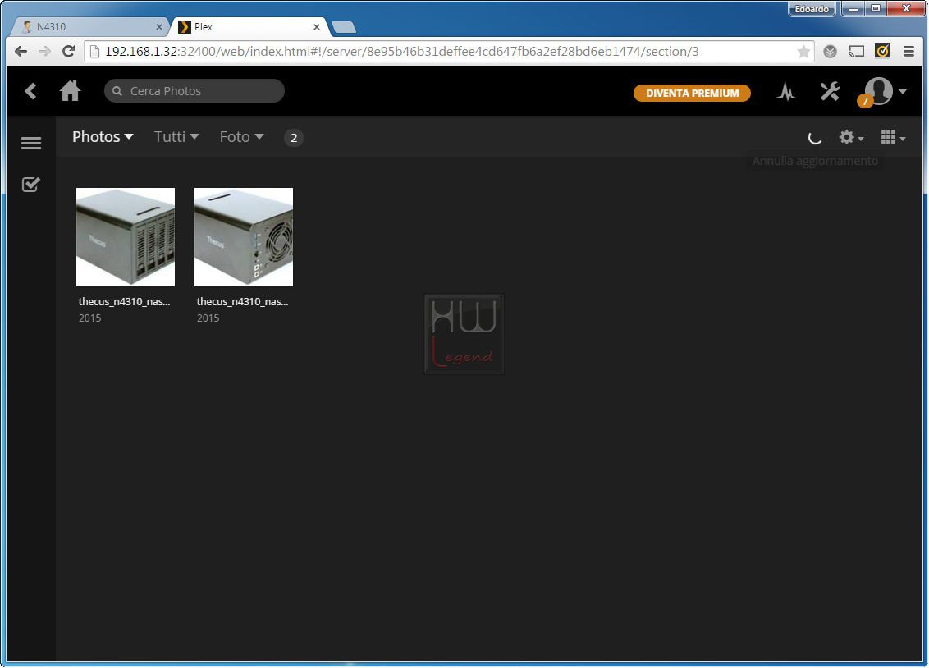Open the library gear options menu
Image resolution: width=929 pixels, height=668 pixels.
(851, 137)
